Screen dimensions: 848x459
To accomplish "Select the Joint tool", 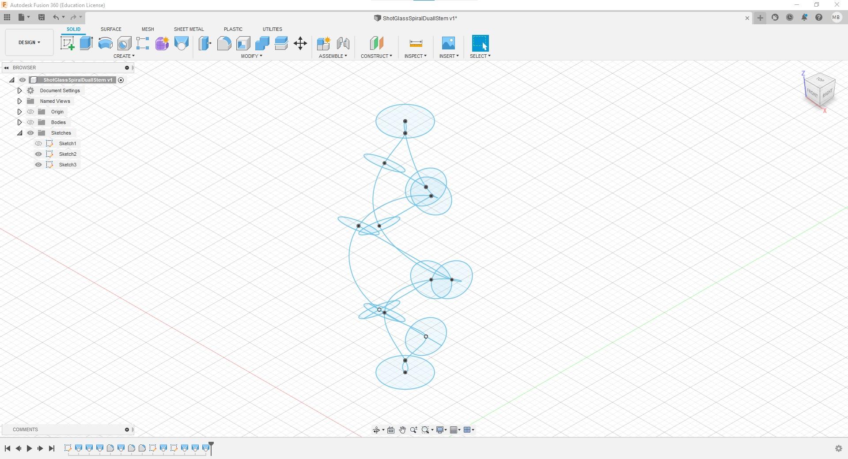I will tap(343, 43).
